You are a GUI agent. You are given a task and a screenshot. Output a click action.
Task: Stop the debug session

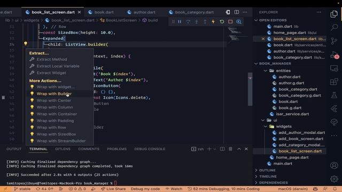pos(230,21)
